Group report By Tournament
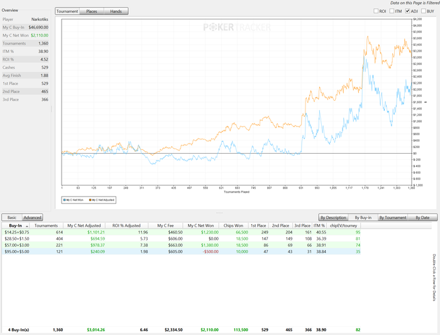This screenshot has width=440, height=335. pyautogui.click(x=393, y=217)
